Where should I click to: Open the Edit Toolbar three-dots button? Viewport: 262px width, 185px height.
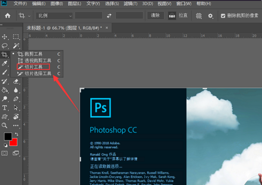coord(16,125)
